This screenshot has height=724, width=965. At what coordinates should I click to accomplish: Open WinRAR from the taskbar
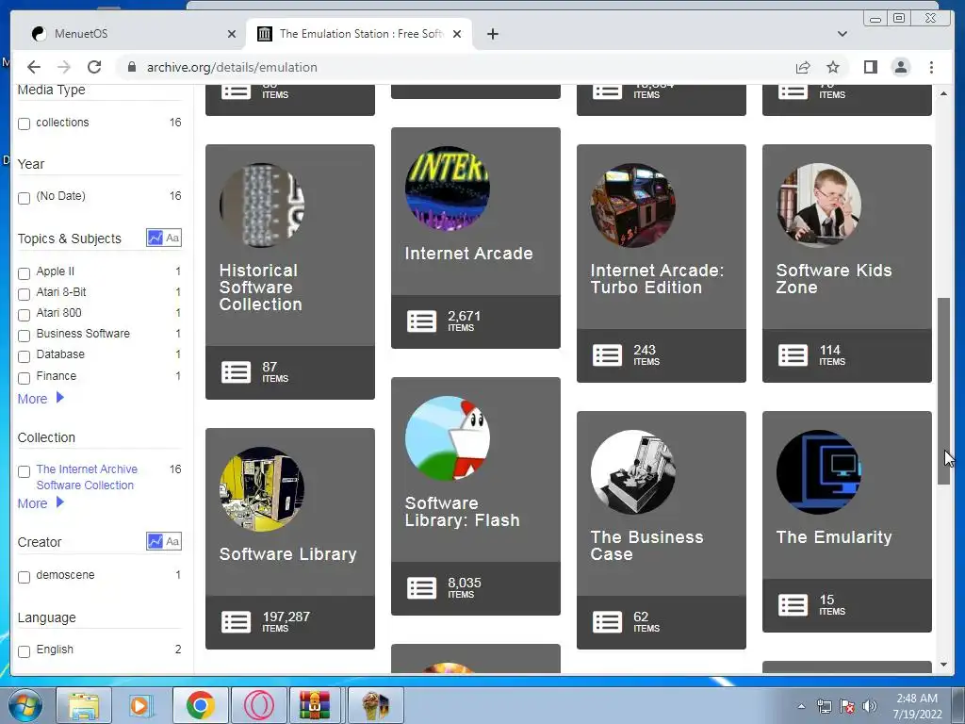click(315, 705)
